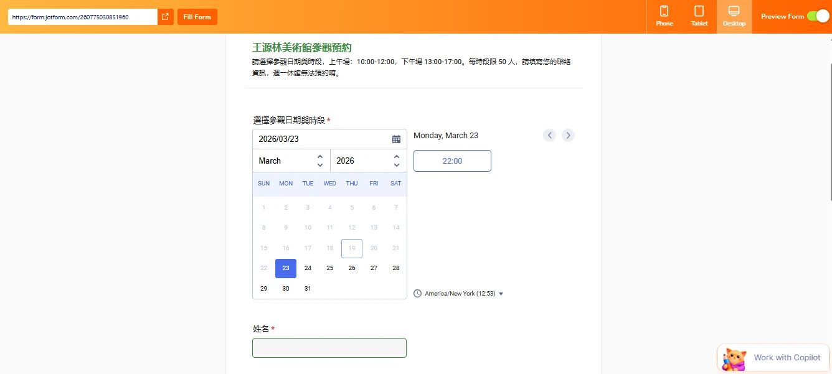
Task: Select March 25 on the calendar
Action: click(329, 268)
